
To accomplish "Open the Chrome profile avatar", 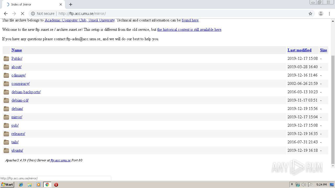I will 321,14.
